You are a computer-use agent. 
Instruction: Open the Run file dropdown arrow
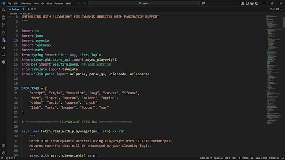click(274, 9)
